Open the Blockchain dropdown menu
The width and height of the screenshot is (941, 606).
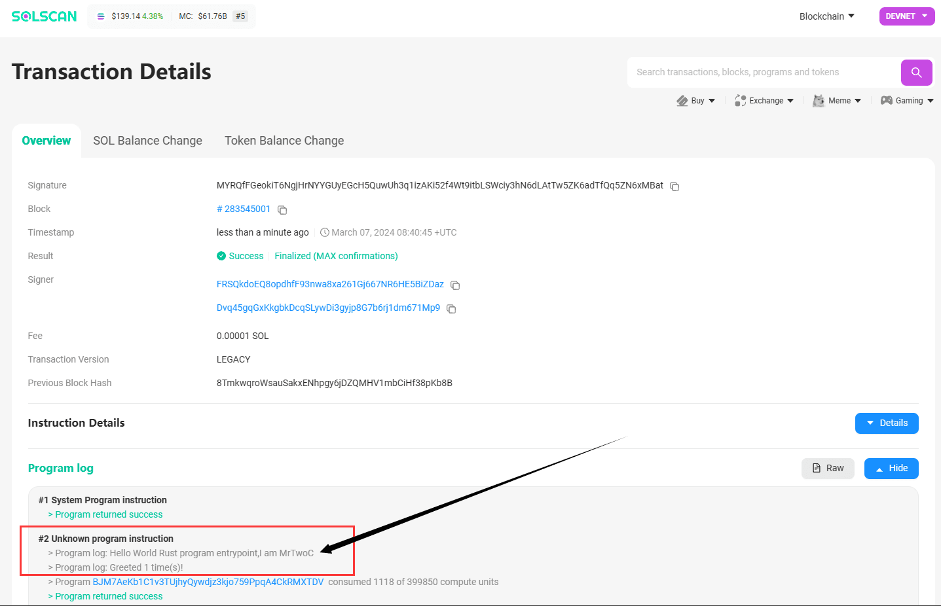(826, 16)
